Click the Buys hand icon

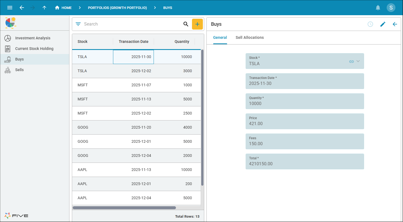coord(8,59)
